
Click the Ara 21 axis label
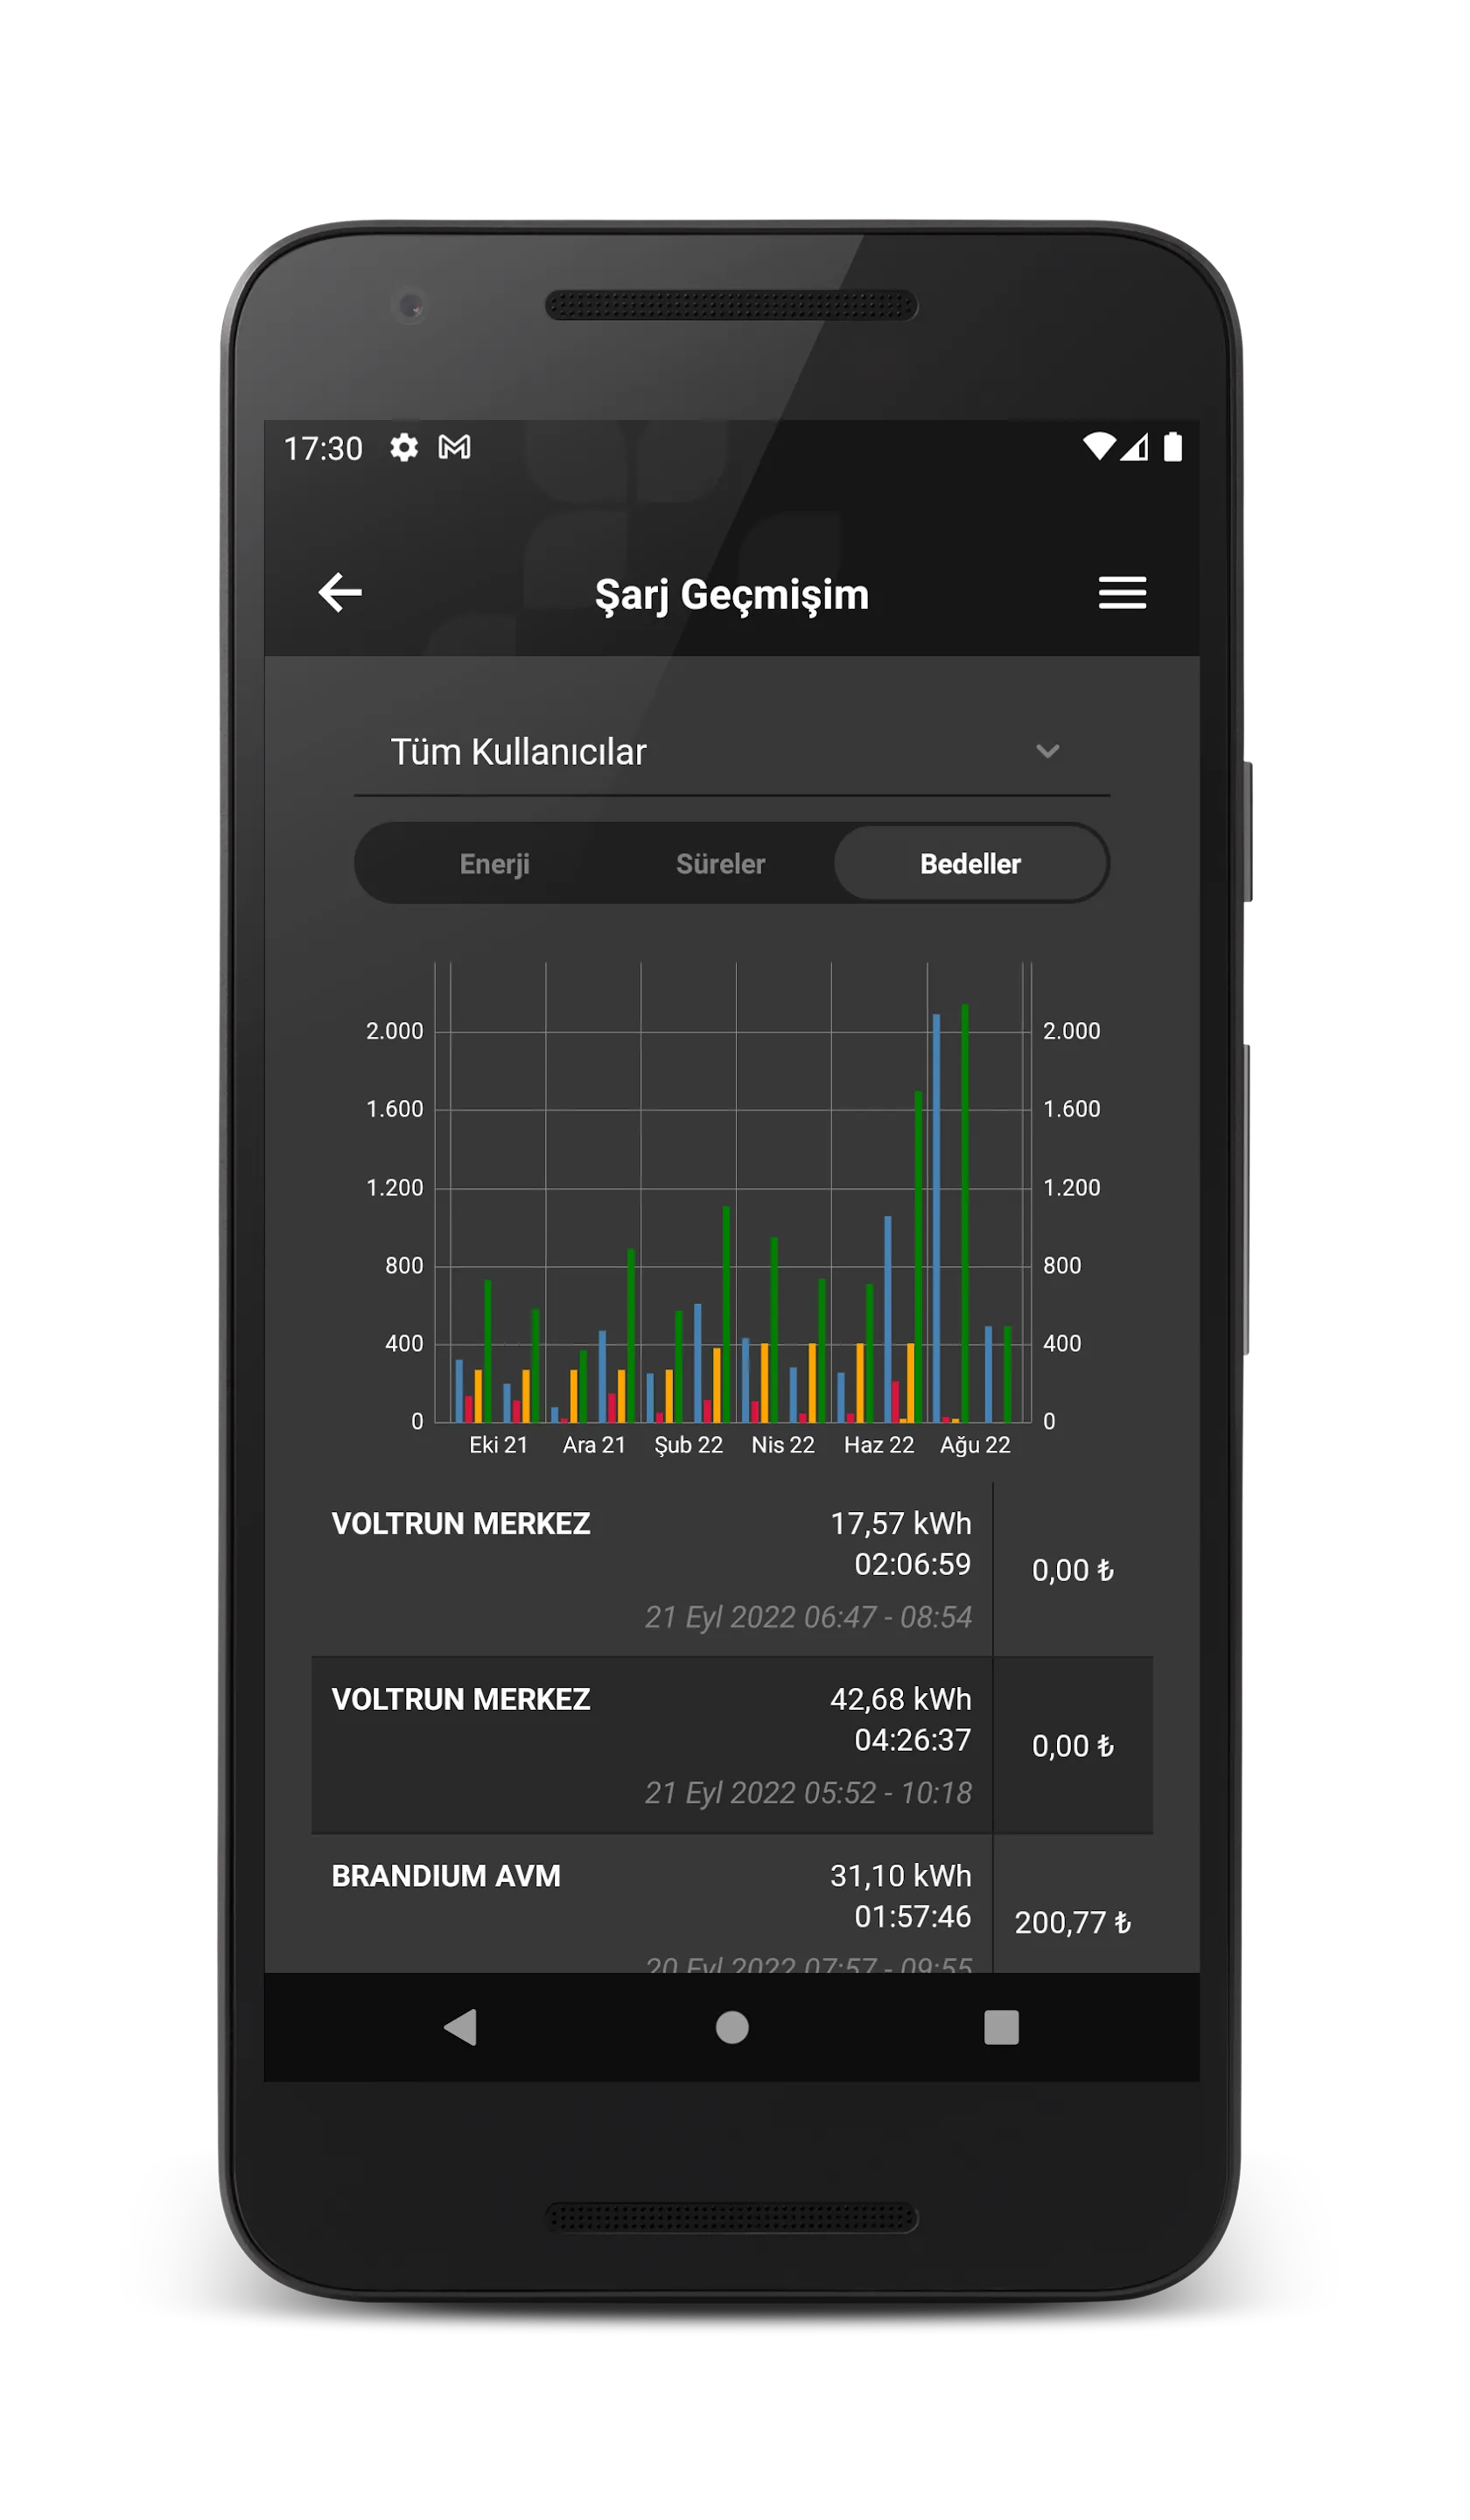(595, 1447)
